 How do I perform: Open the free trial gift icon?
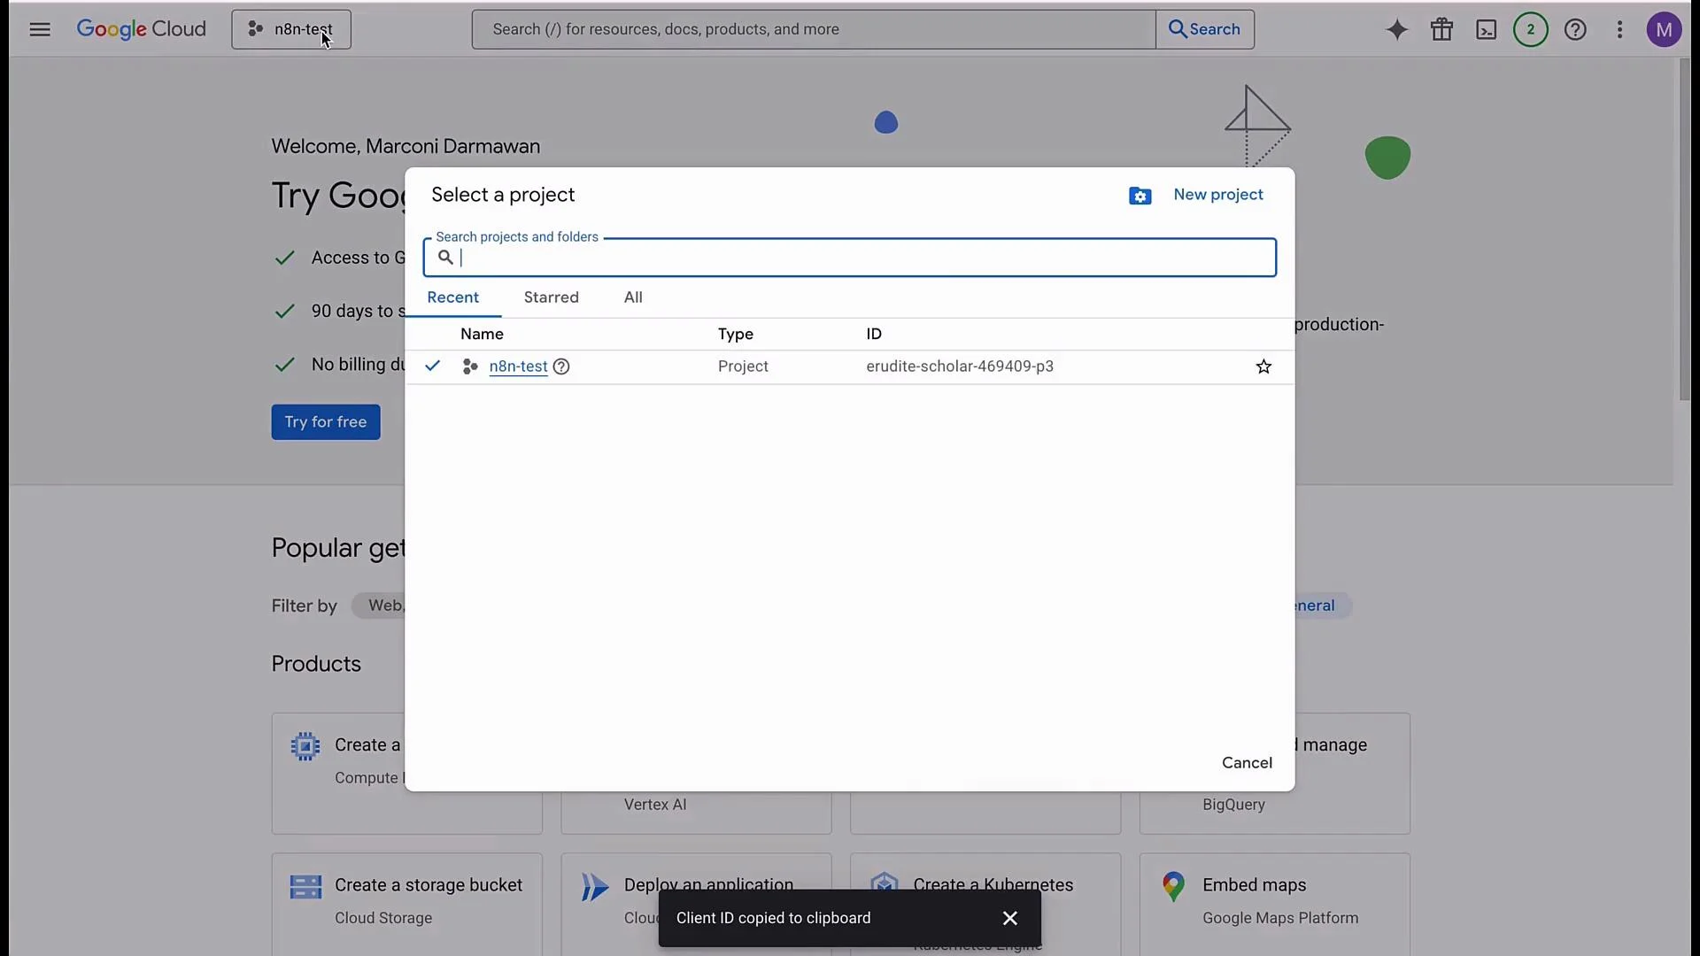click(x=1441, y=29)
